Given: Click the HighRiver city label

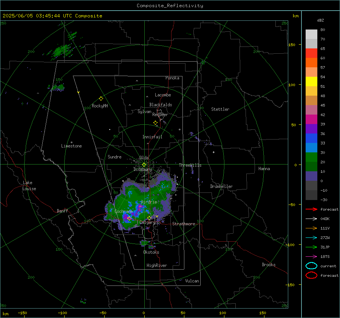Looking at the screenshot, I should pos(157,265).
